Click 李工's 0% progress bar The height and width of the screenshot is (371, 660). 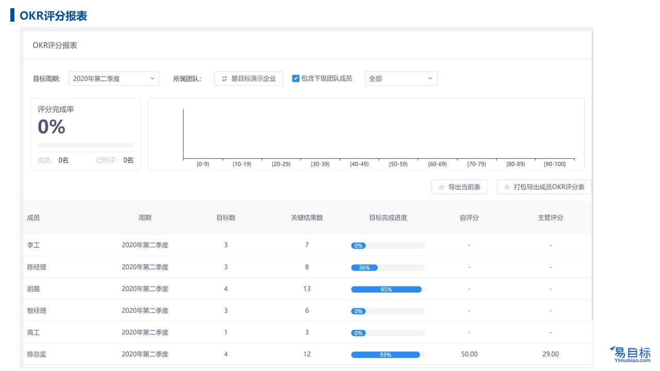click(388, 246)
